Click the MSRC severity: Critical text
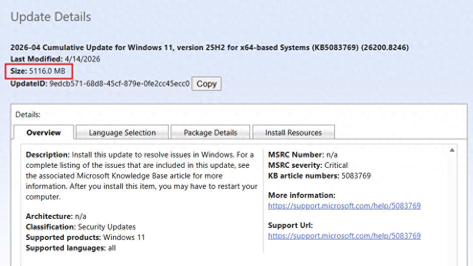Viewport: 473px width, 266px height. [308, 165]
